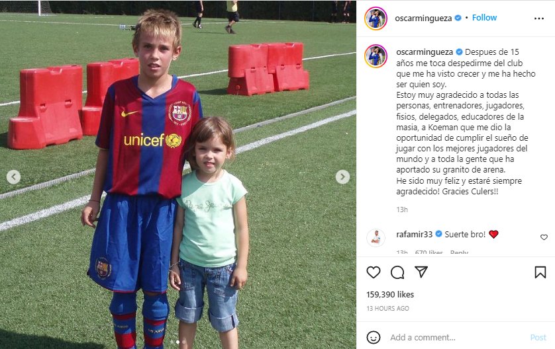
Task: Open the emoji picker smiley icon
Action: coord(374,337)
